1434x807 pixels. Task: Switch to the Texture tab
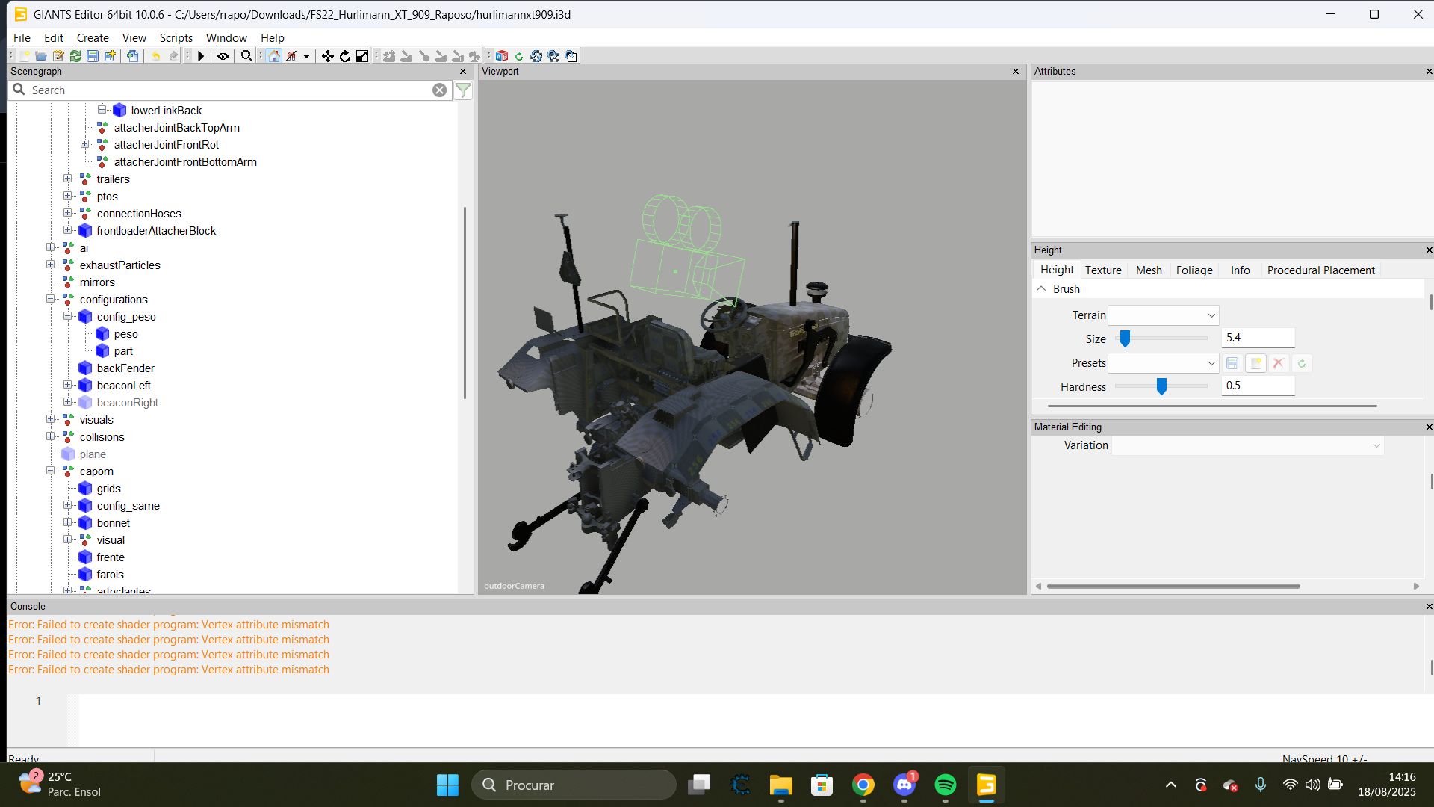pos(1103,270)
